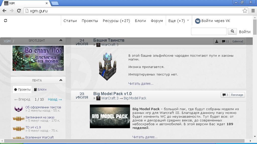Click the horizontal scrollbar thumb
This screenshot has height=144, width=257.
tap(124, 141)
